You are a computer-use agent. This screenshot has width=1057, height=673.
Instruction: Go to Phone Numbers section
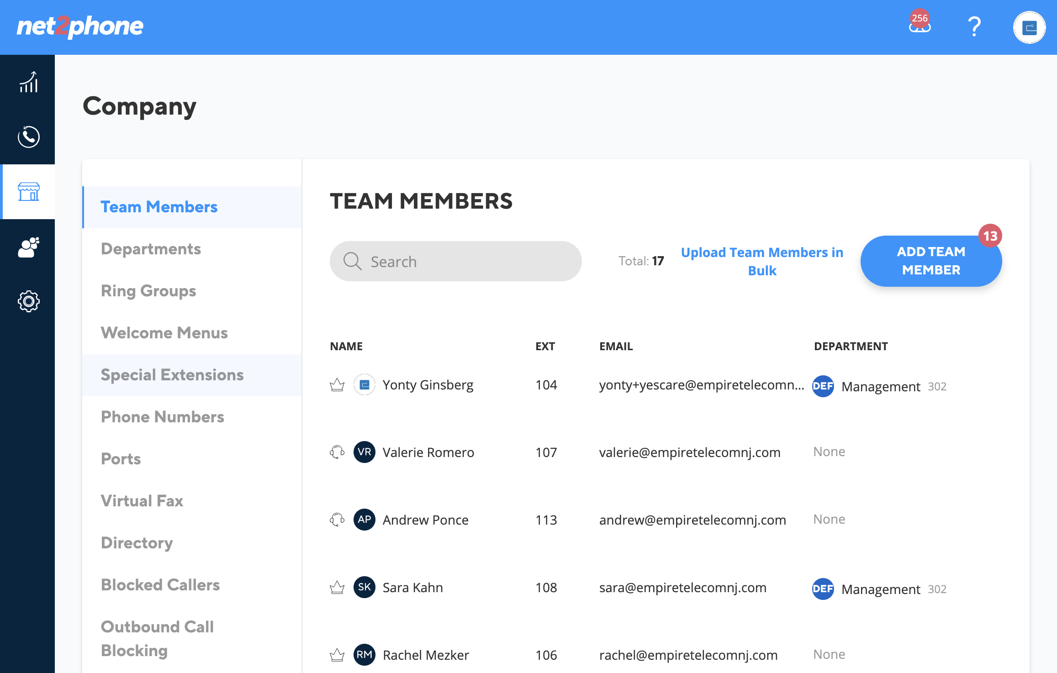(x=162, y=417)
